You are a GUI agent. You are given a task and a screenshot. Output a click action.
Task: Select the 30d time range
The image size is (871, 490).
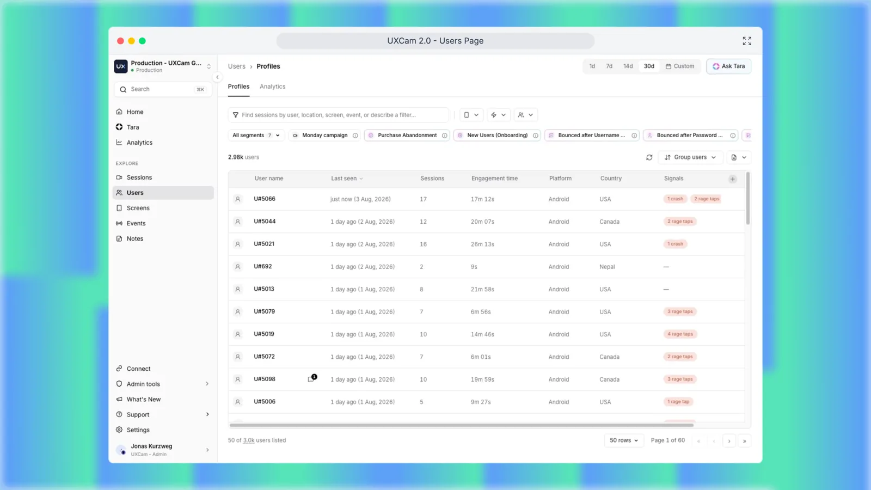(x=649, y=66)
